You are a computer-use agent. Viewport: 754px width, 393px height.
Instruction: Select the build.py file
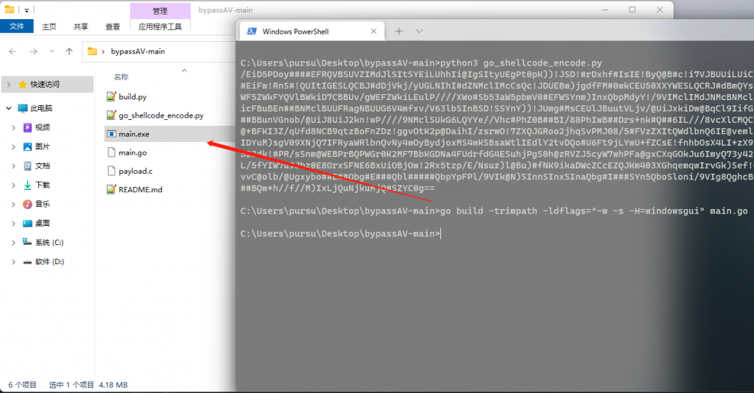(133, 96)
